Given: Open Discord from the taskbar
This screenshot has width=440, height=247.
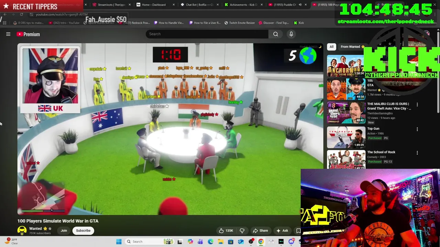Looking at the screenshot, I should coord(291,242).
